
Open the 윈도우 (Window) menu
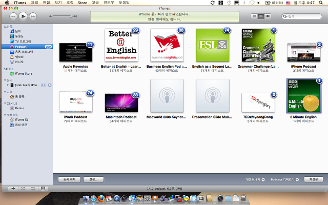(109, 3)
